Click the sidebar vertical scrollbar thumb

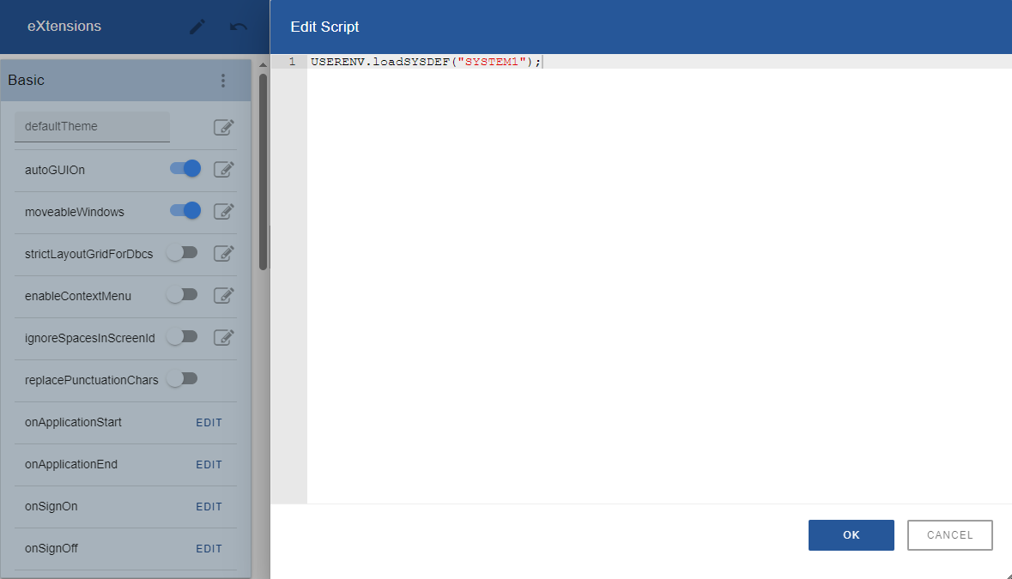[264, 172]
